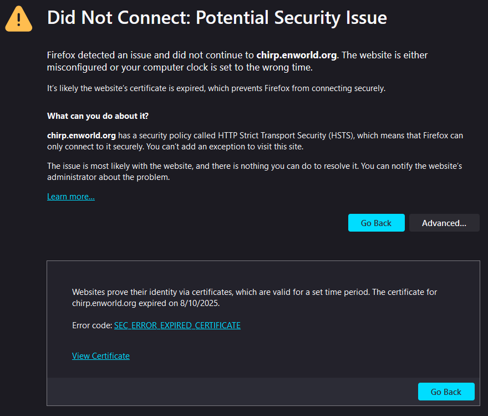Screen dimensions: 488x416
Task: Click the Error code: label
Action: [92, 325]
